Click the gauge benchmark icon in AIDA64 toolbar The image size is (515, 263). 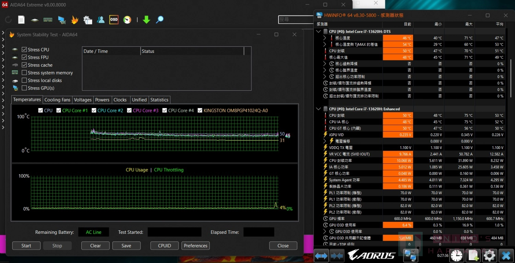point(127,20)
